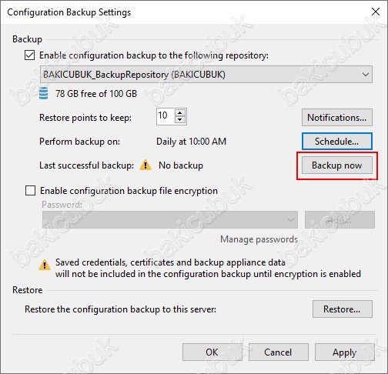This screenshot has height=374, width=388.
Task: Open the Notifications settings
Action: [337, 118]
